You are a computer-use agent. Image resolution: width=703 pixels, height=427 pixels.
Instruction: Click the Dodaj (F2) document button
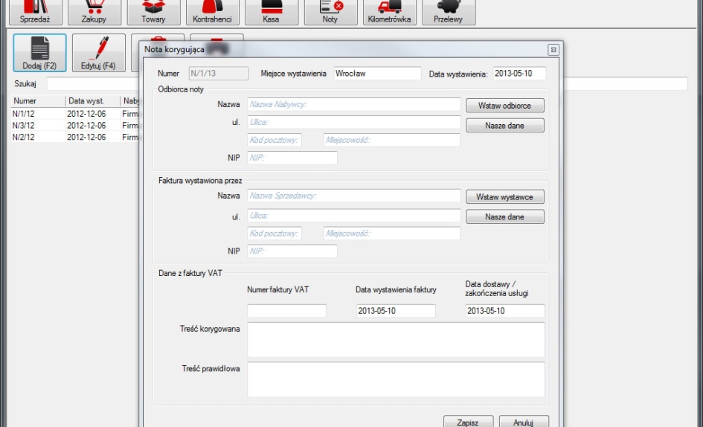[x=39, y=54]
